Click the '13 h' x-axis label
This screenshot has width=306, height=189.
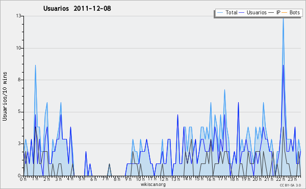(x=175, y=179)
